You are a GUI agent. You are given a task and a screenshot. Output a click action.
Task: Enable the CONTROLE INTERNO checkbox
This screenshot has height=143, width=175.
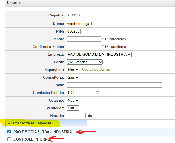point(9,139)
